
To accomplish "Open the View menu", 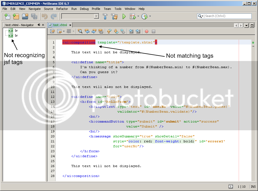I will 22,9.
